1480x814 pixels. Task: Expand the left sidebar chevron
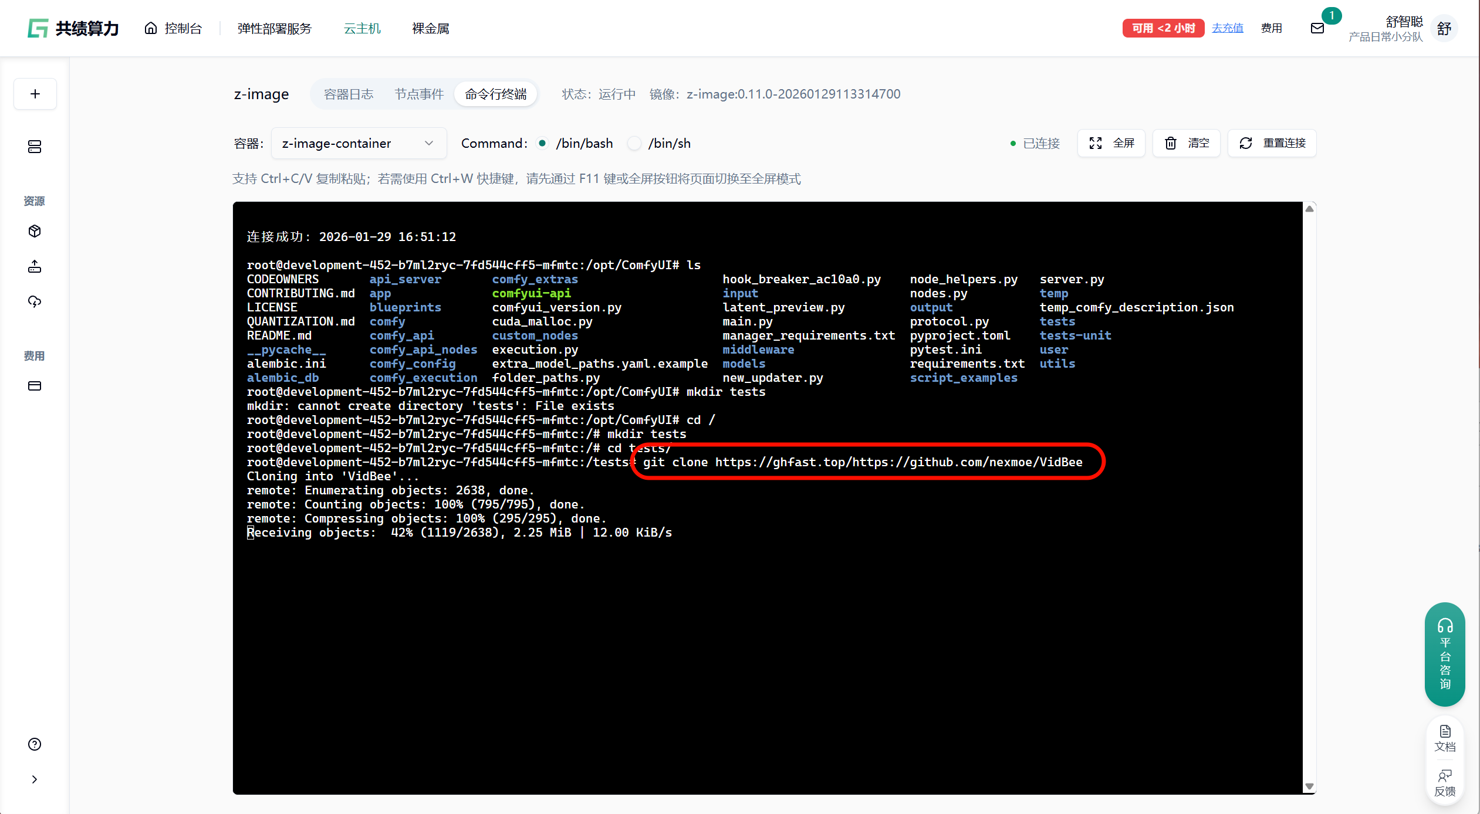click(35, 779)
